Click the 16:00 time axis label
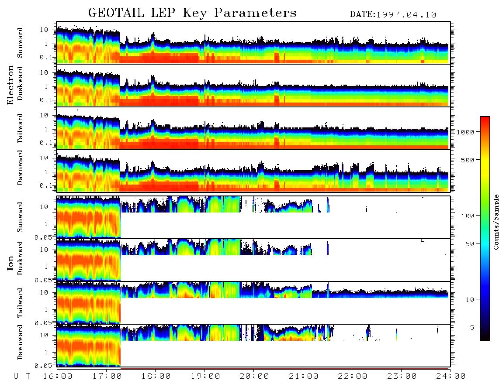This screenshot has width=499, height=384. (57, 376)
